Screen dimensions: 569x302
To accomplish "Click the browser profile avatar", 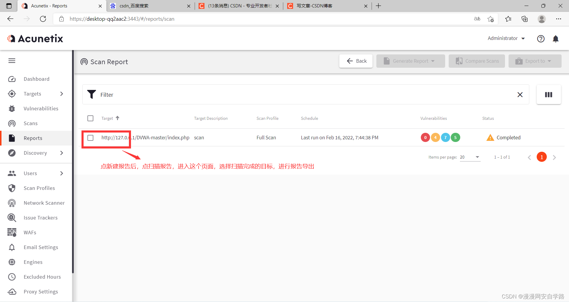I will [x=542, y=19].
